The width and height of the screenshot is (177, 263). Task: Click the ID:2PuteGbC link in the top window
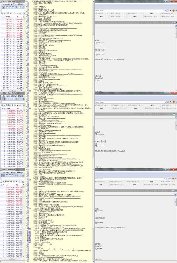point(120,60)
